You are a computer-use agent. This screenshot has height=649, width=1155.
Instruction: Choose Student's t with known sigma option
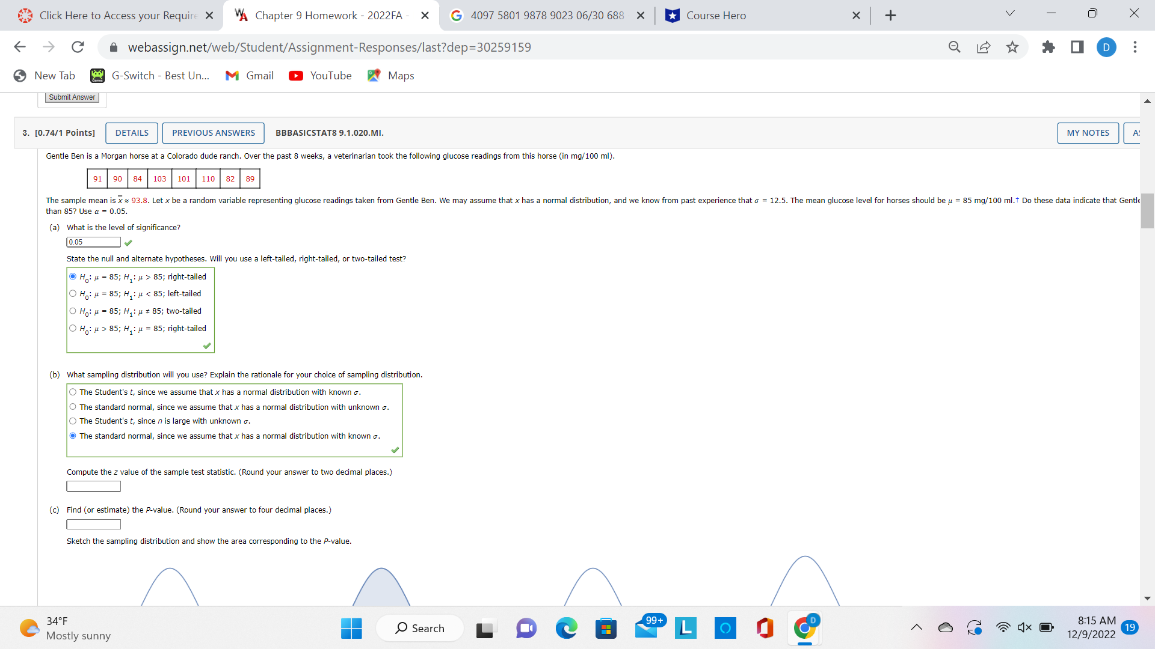(73, 392)
